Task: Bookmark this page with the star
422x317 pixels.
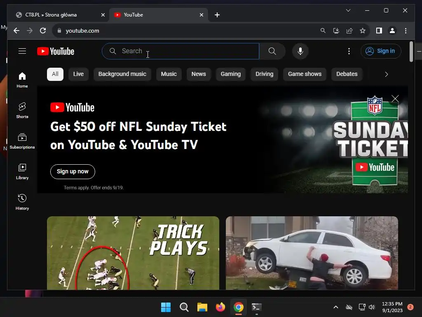Action: 363,31
